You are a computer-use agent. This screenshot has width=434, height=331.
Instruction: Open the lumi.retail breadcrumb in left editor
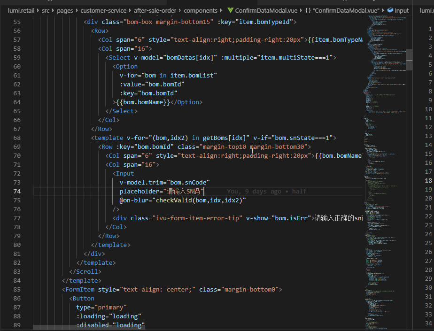[21, 10]
